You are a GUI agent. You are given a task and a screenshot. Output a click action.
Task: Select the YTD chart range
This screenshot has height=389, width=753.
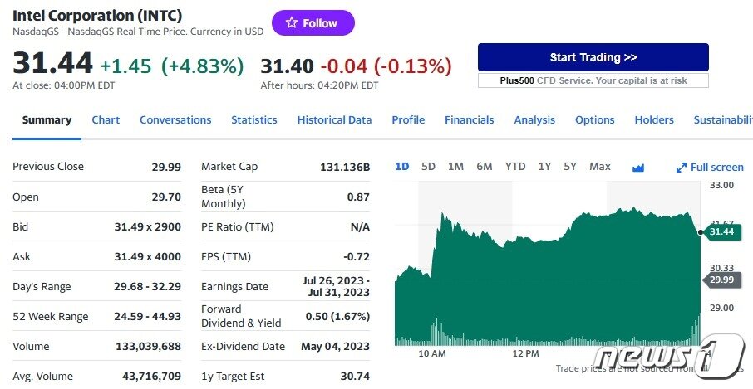[515, 167]
